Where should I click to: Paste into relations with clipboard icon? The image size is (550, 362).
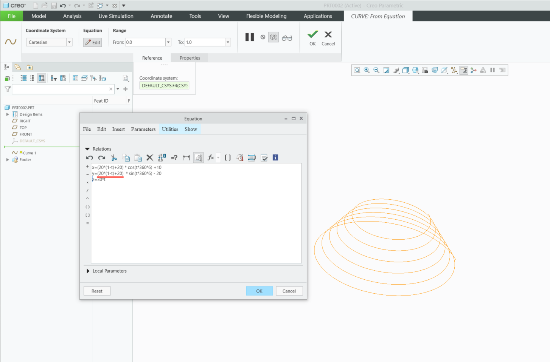(x=138, y=158)
